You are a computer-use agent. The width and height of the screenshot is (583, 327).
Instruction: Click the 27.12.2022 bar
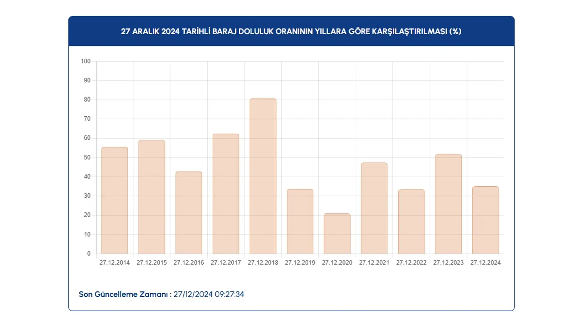pyautogui.click(x=411, y=222)
